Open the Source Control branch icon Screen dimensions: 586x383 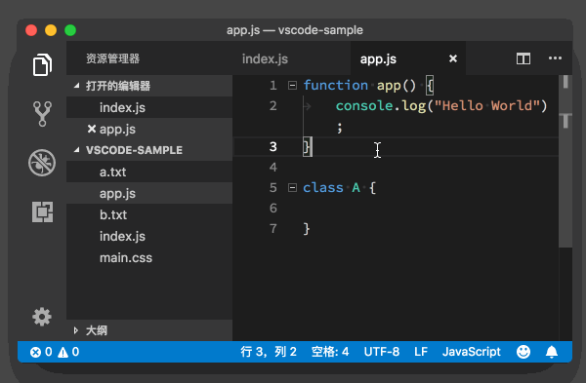42,114
